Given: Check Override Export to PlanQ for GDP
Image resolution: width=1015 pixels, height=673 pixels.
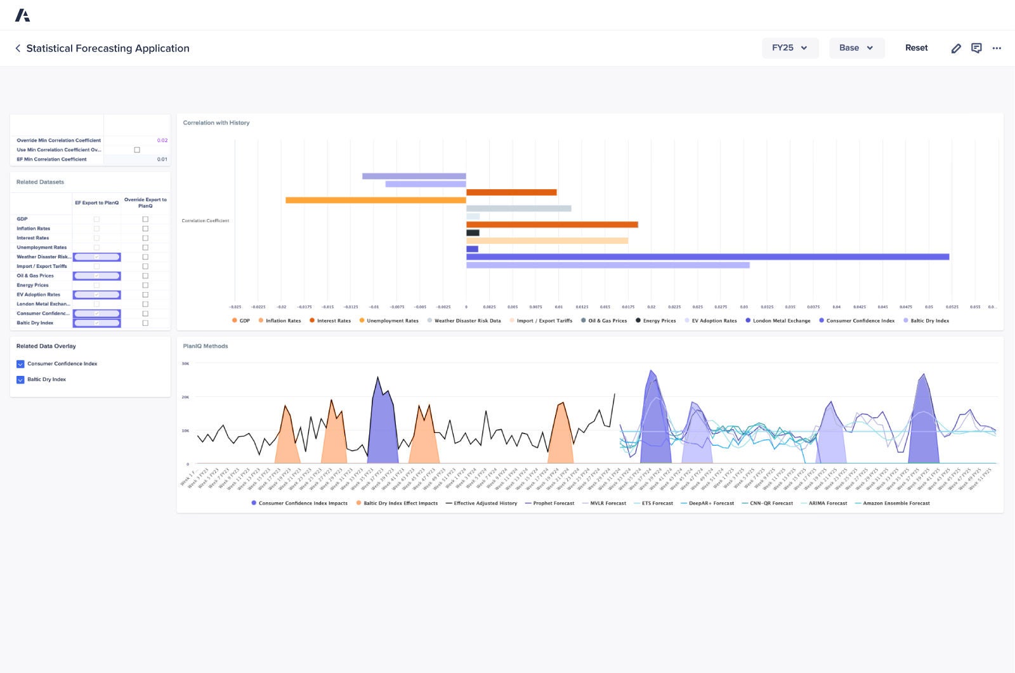Looking at the screenshot, I should (x=145, y=218).
